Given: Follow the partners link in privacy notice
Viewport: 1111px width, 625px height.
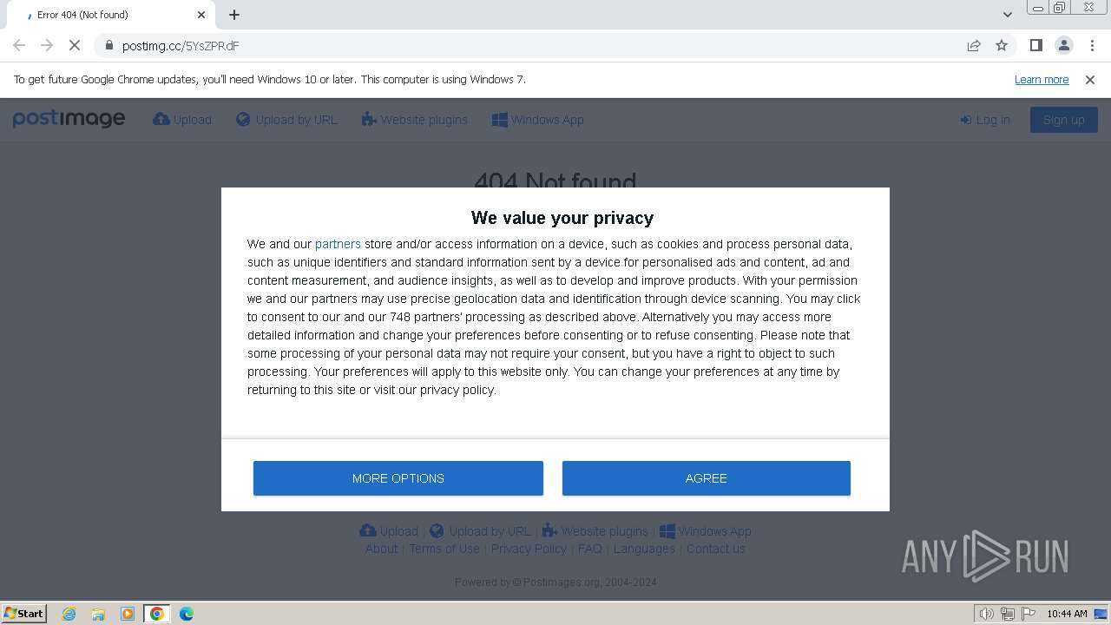Looking at the screenshot, I should pos(338,244).
